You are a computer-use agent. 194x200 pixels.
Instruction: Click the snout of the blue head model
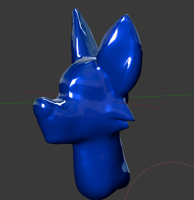coord(51,120)
